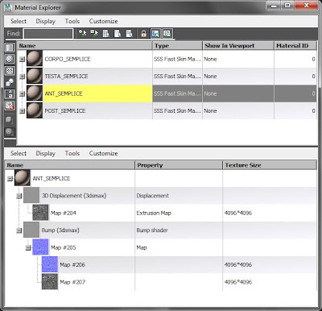Click the lock icon in the toolbar
The image size is (322, 311).
point(144,34)
